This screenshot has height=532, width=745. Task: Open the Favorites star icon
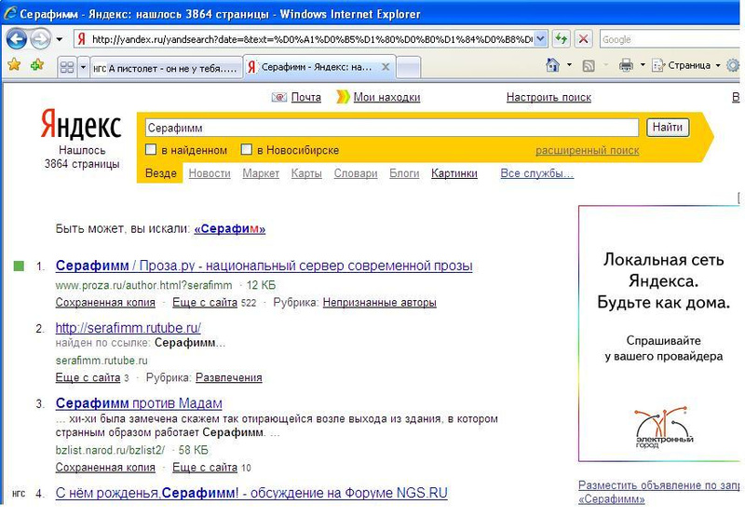click(x=14, y=65)
